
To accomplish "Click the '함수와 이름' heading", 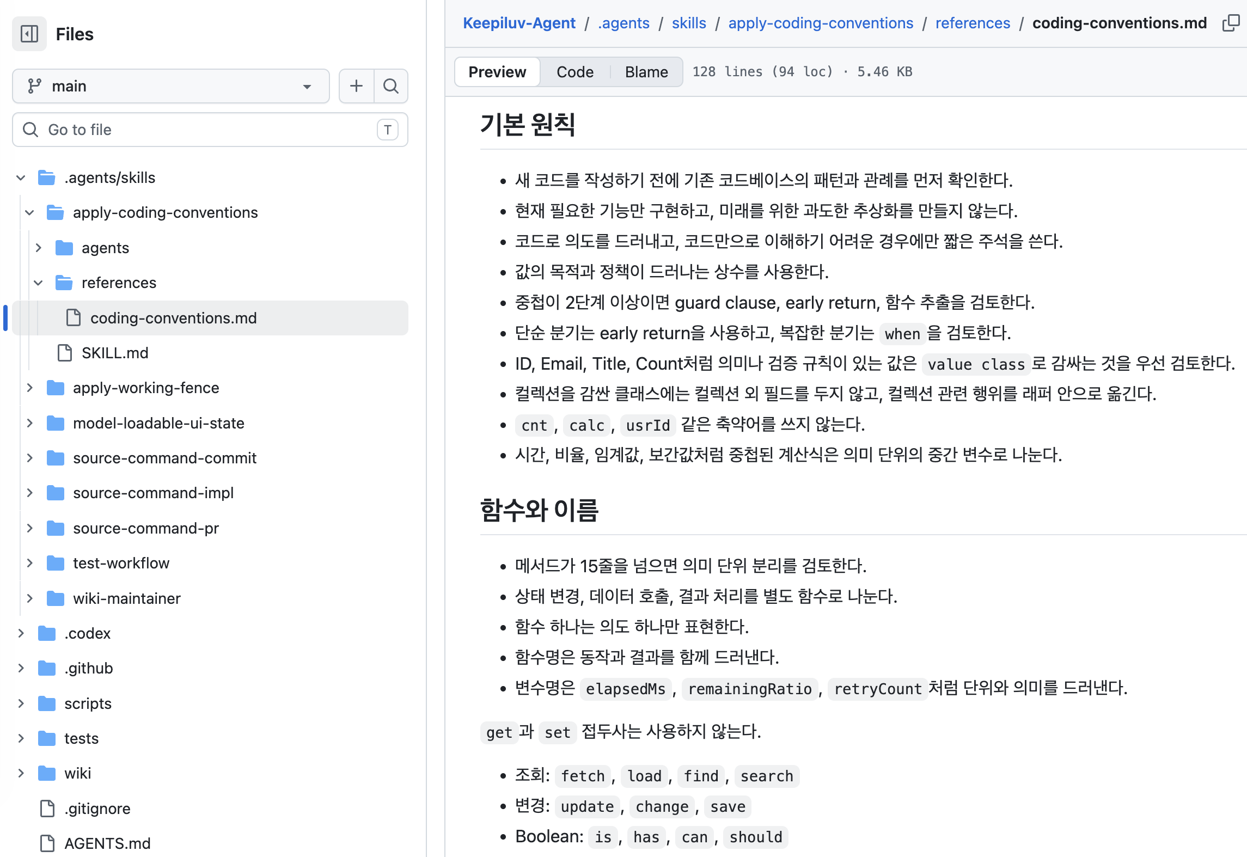I will tap(539, 510).
